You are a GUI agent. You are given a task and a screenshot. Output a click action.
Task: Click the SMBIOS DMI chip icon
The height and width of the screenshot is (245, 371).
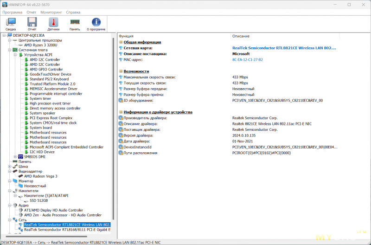pyautogui.click(x=20, y=157)
